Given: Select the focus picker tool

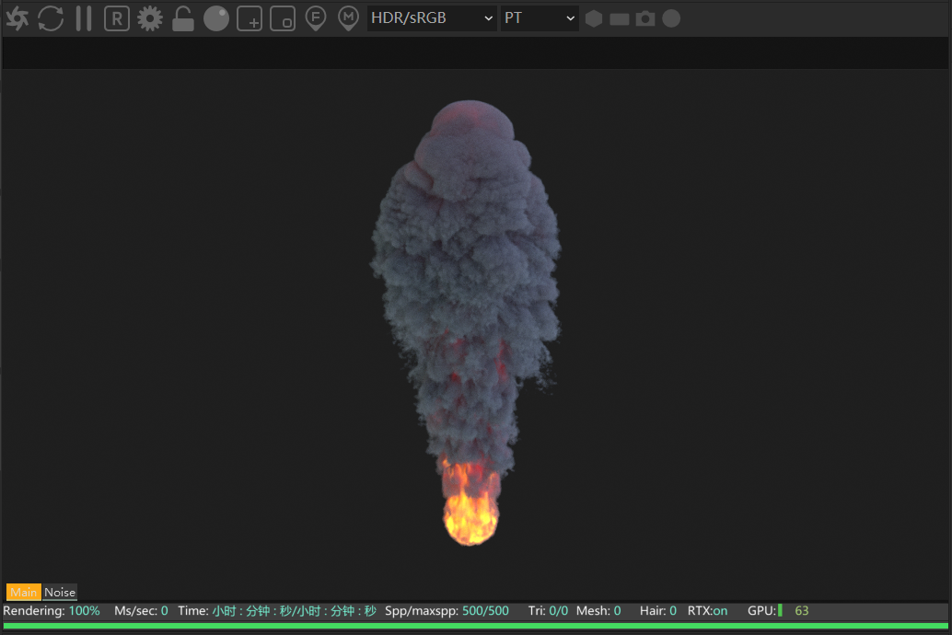Looking at the screenshot, I should (x=316, y=17).
